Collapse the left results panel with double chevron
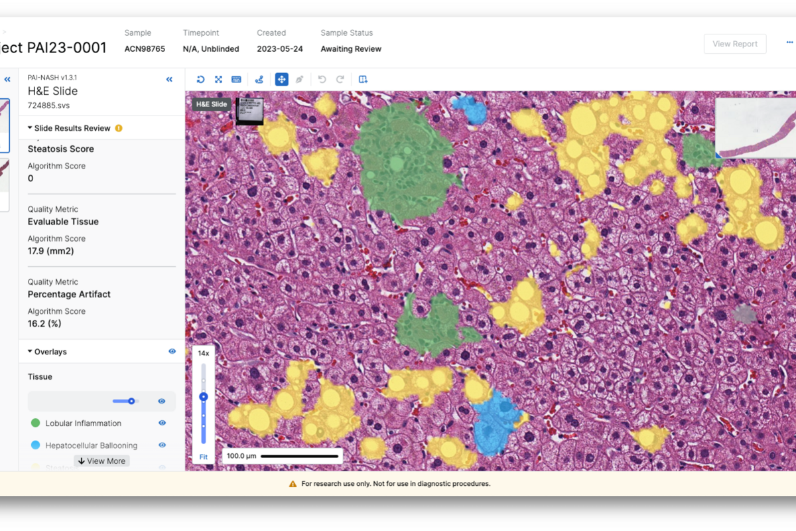 tap(169, 79)
